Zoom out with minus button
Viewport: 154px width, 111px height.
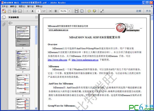pyautogui.click(x=51, y=11)
